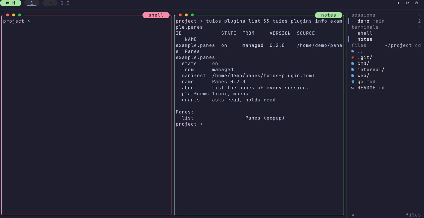Click the power icon at top right
This screenshot has height=218, width=424.
click(416, 3)
